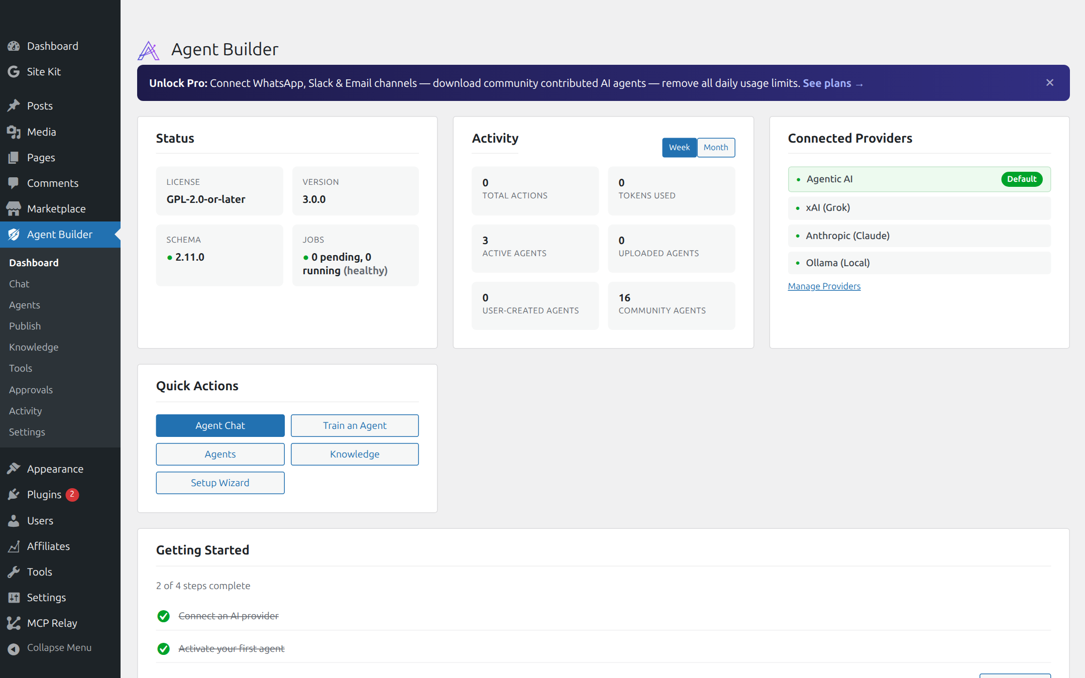Image resolution: width=1085 pixels, height=678 pixels.
Task: Click the Collapse Menu label
Action: (59, 648)
